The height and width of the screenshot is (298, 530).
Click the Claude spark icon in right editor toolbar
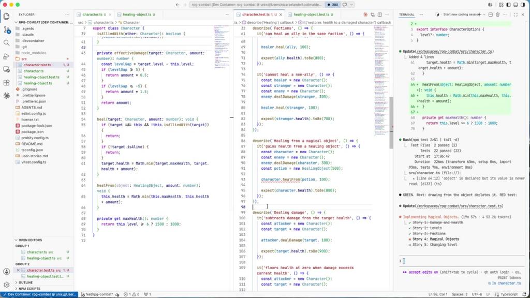point(365,14)
